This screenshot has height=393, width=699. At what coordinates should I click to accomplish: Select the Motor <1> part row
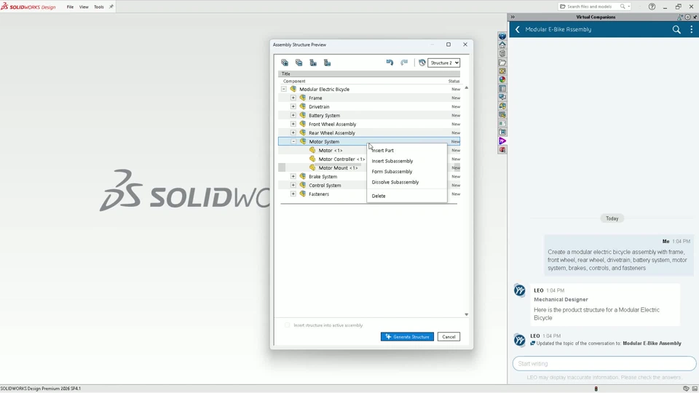331,151
